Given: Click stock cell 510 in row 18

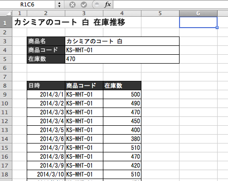Looking at the screenshot, I should pyautogui.click(x=122, y=175).
